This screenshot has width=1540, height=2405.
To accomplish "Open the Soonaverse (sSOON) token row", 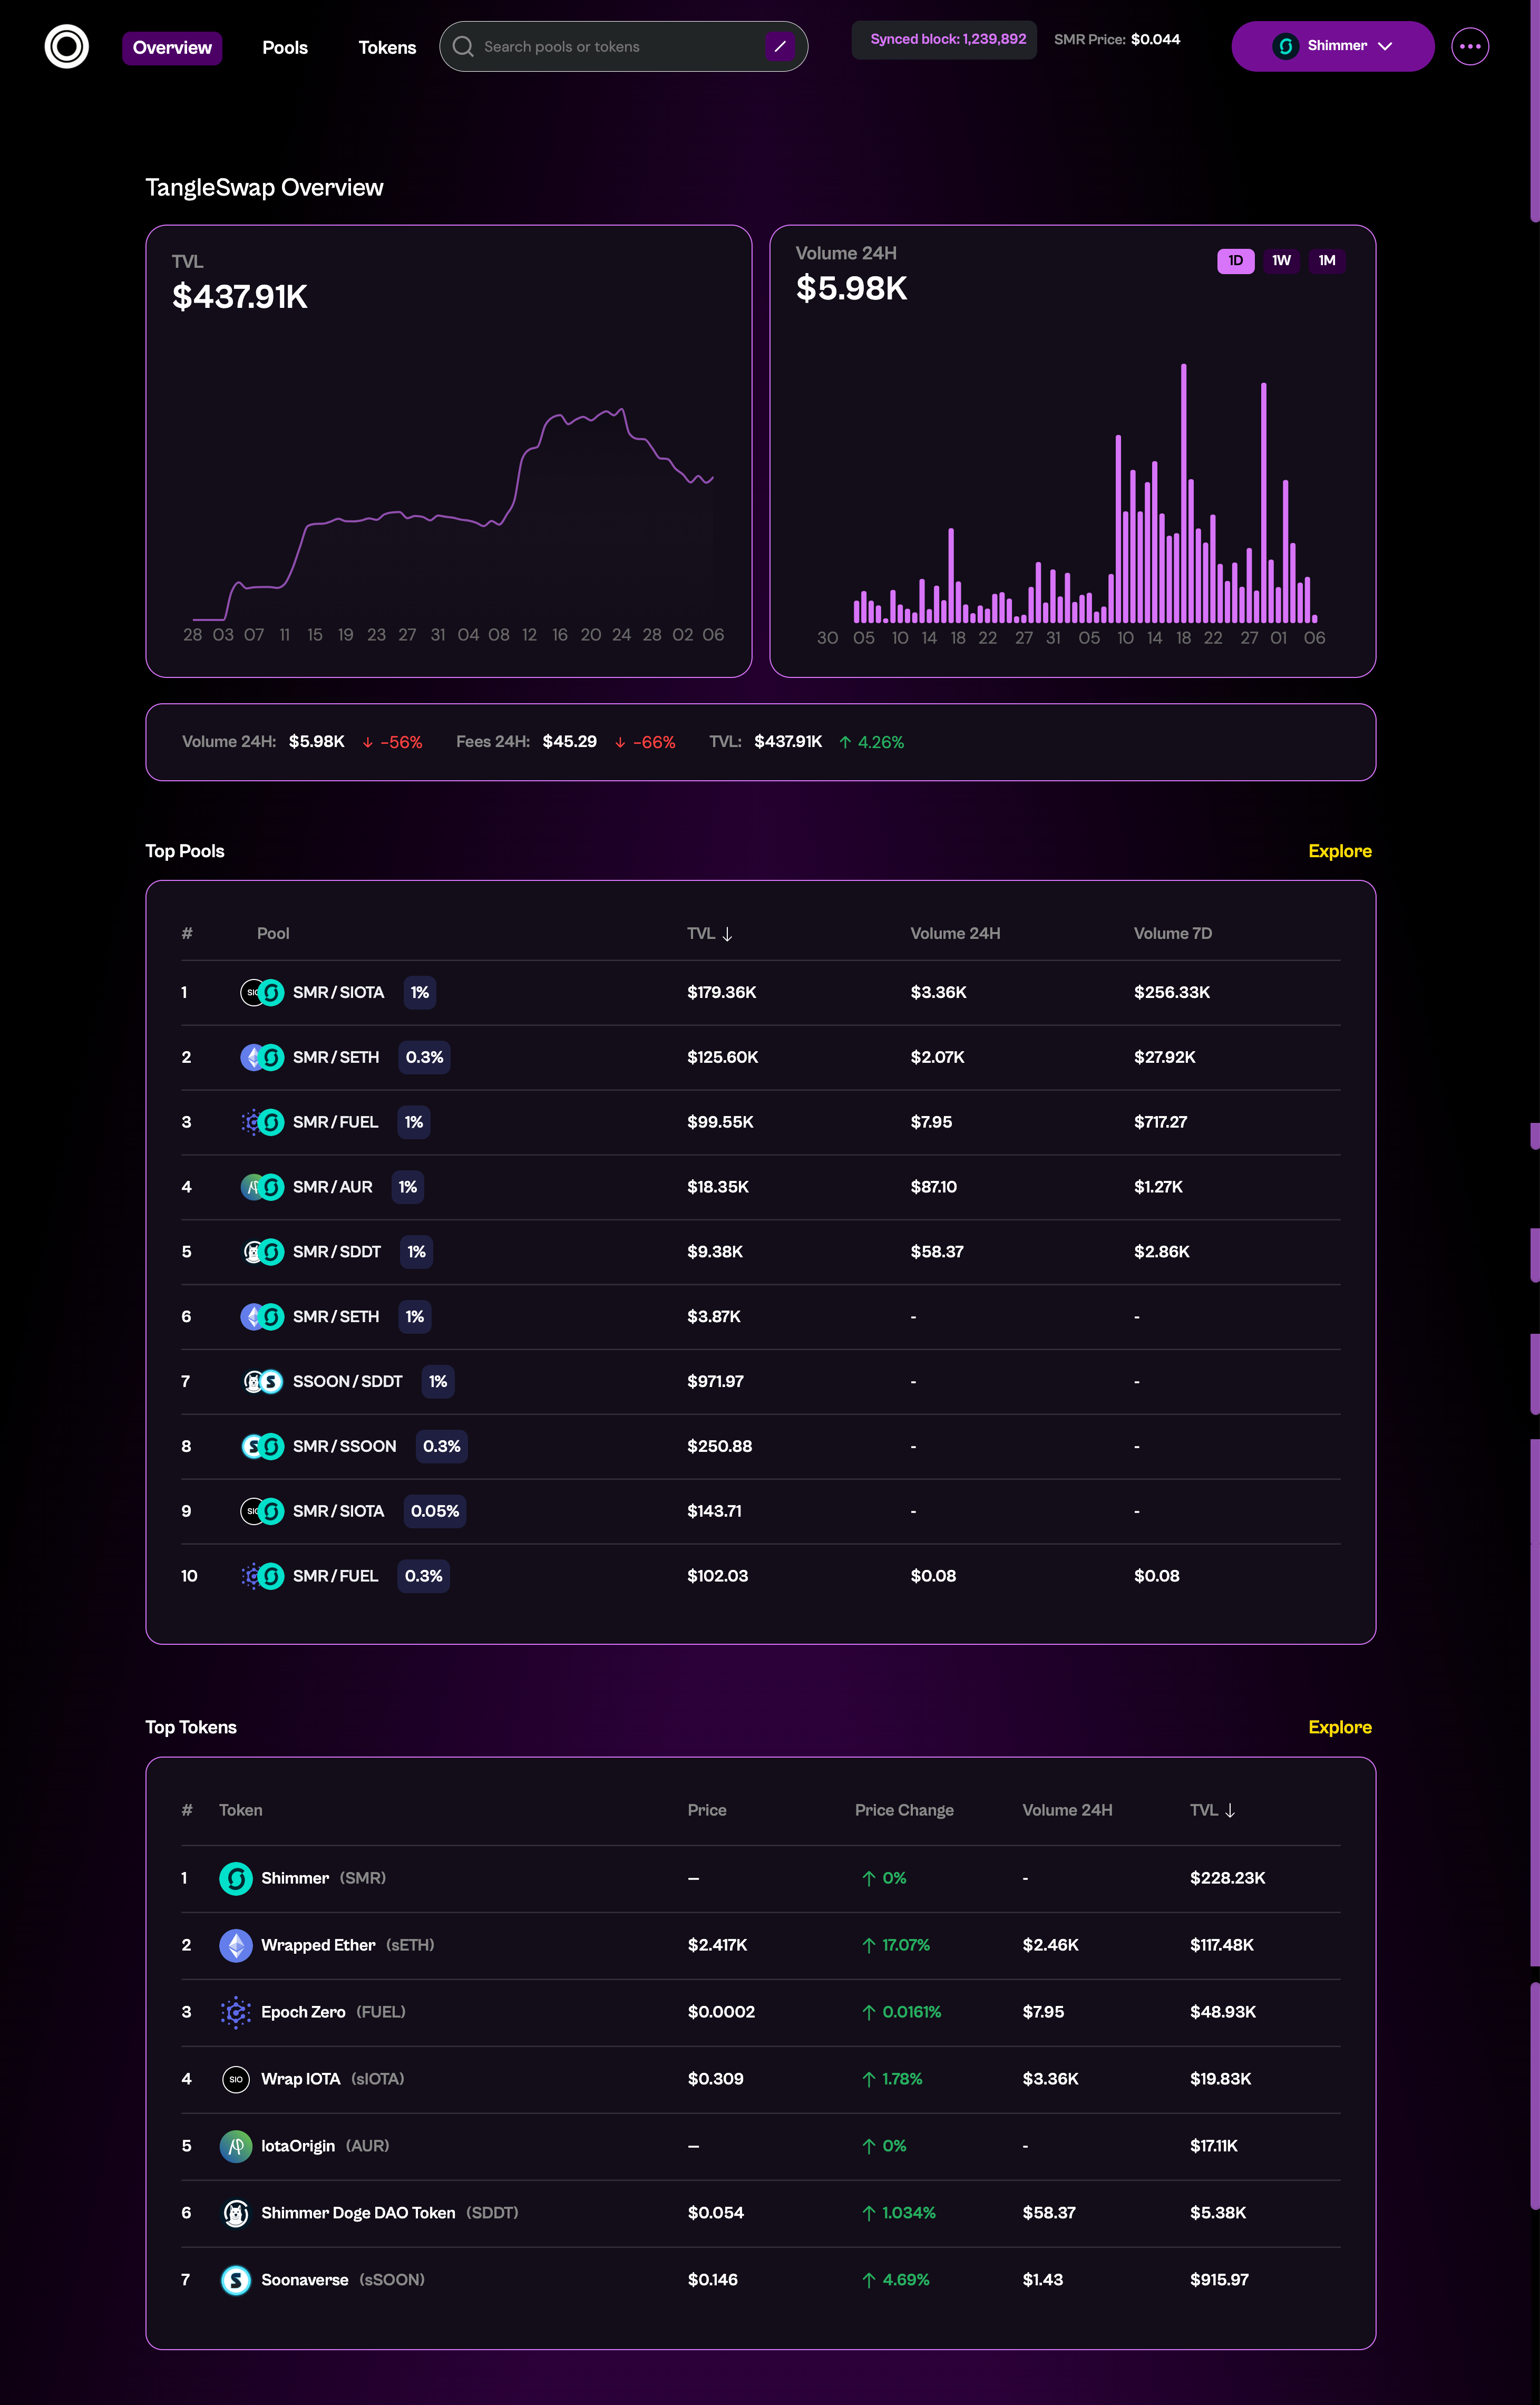I will tap(760, 2280).
